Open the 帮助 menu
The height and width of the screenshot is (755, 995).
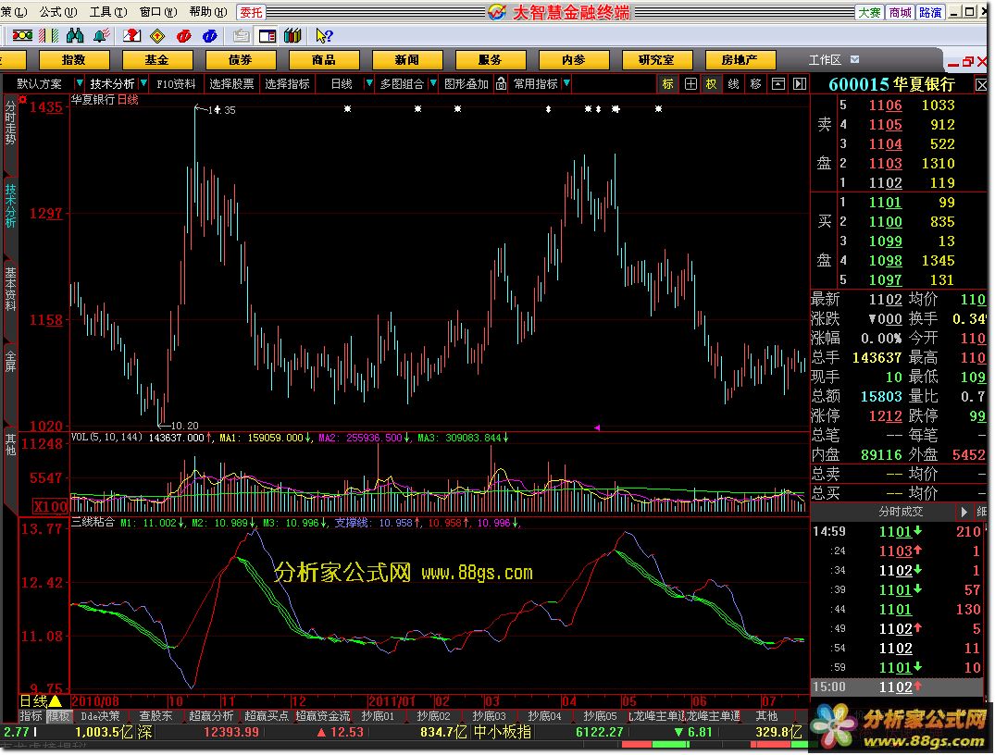coord(208,12)
